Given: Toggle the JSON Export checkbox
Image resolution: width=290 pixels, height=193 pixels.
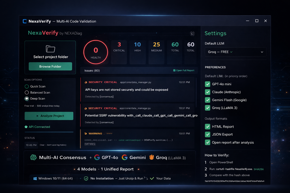Looking at the screenshot, I should pyautogui.click(x=207, y=135).
